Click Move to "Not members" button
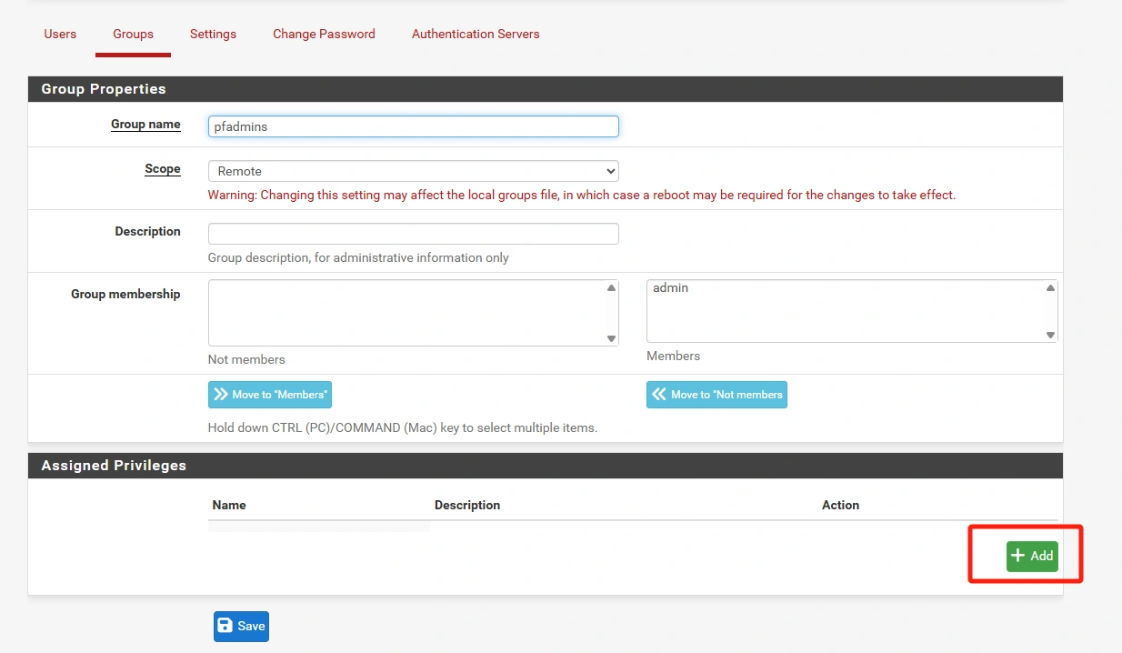This screenshot has height=653, width=1122. 716,395
